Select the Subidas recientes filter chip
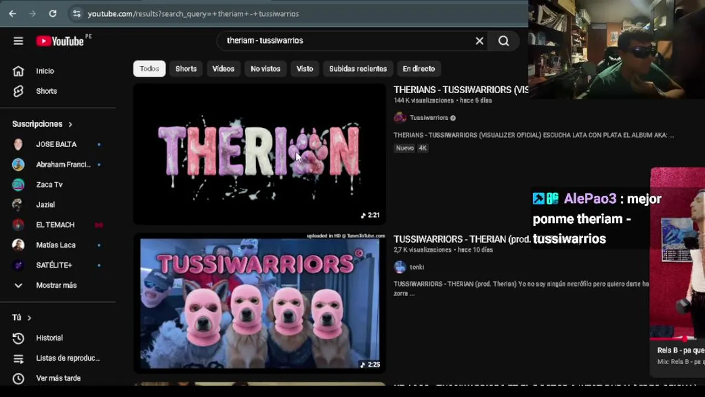This screenshot has width=705, height=397. [358, 69]
